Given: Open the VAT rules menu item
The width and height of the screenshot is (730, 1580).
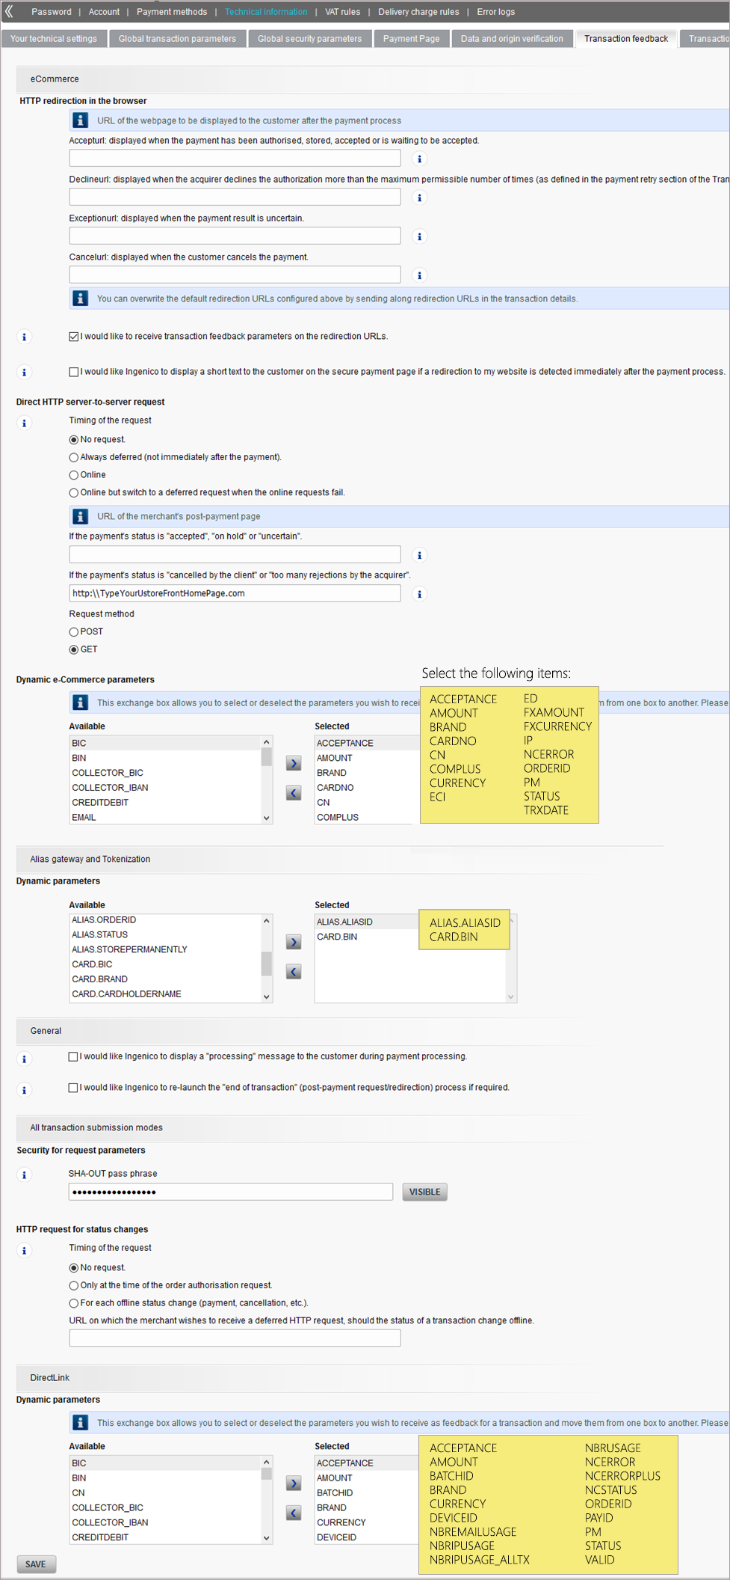Looking at the screenshot, I should tap(343, 12).
